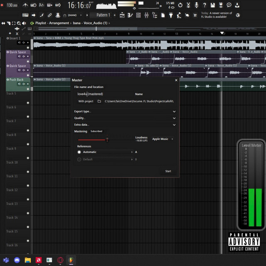Click the Insert 1 track header name
Image resolution: width=266 pixels, height=266 pixels.
tap(15, 38)
